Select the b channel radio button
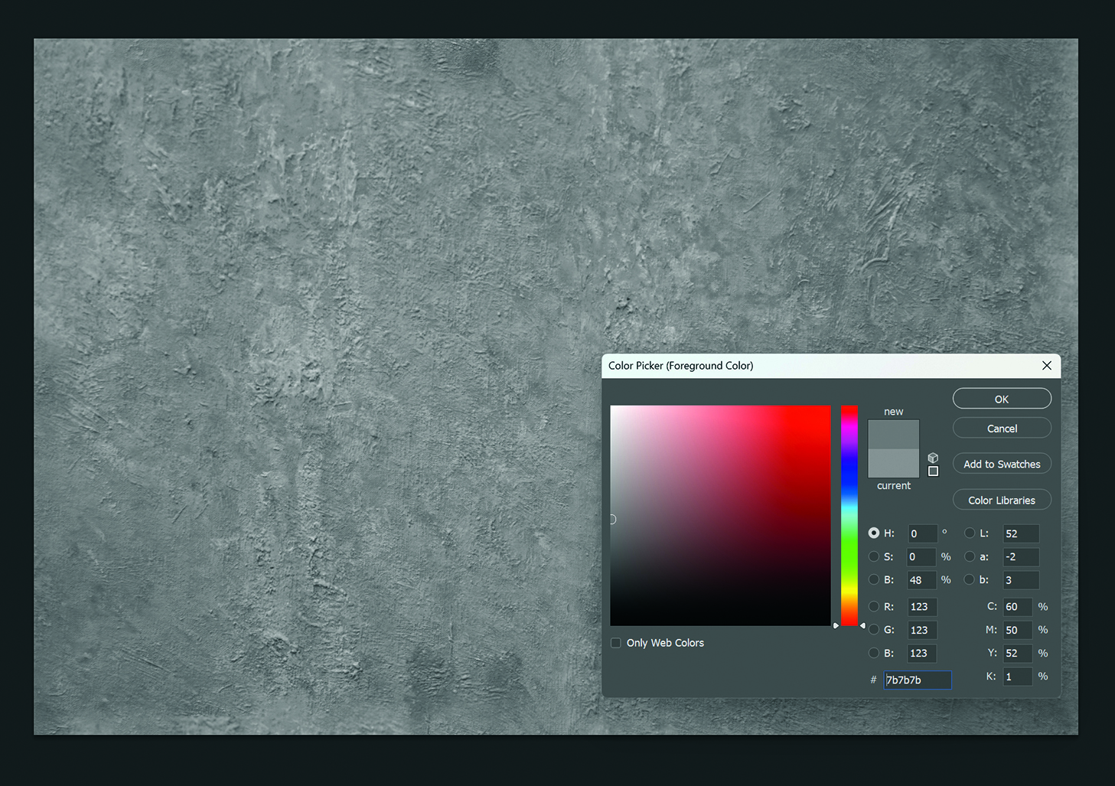1115x786 pixels. (x=970, y=579)
